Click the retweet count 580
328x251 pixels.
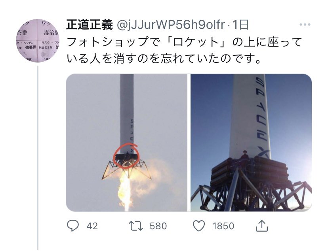158,226
